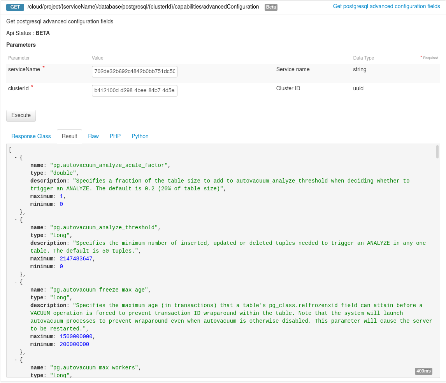Screen dimensions: 446x383
Task: Click inside the clusterId value field
Action: pos(134,91)
